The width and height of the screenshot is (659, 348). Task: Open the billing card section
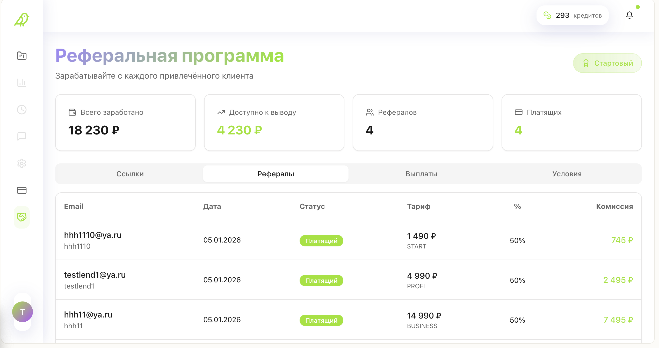[22, 190]
